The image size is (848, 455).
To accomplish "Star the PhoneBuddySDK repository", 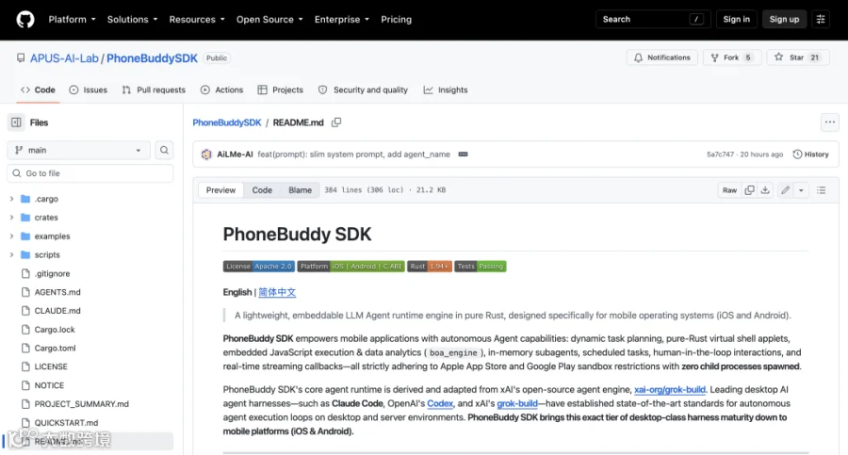I will (798, 57).
